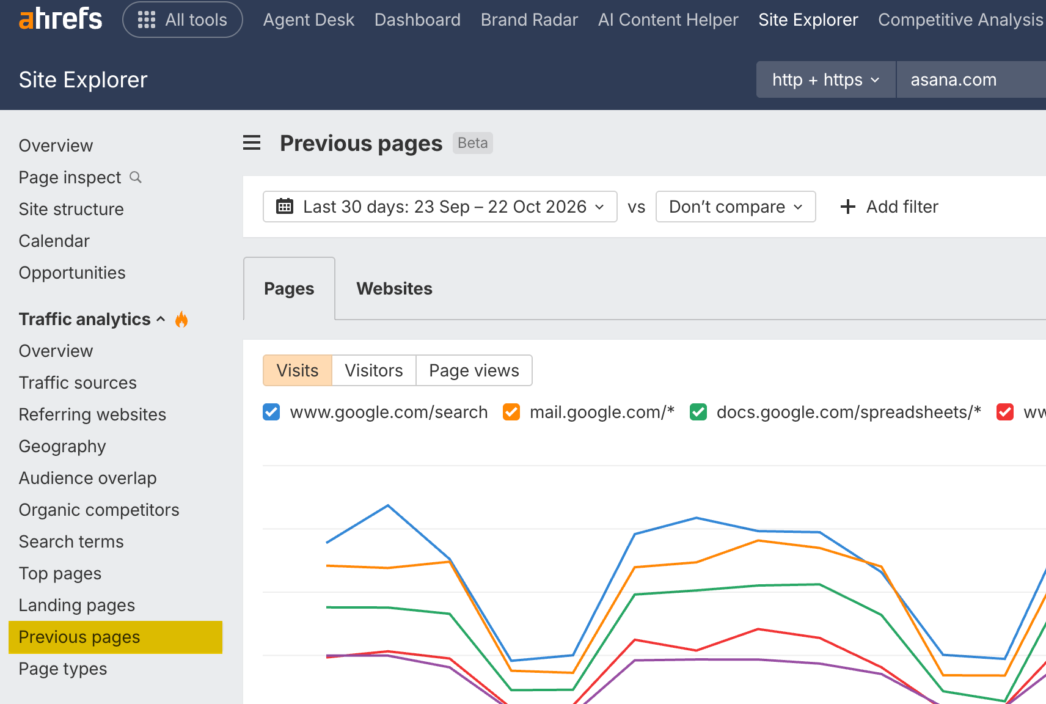1046x704 pixels.
Task: Toggle the red checkbox after docs.google.com
Action: click(x=1005, y=412)
